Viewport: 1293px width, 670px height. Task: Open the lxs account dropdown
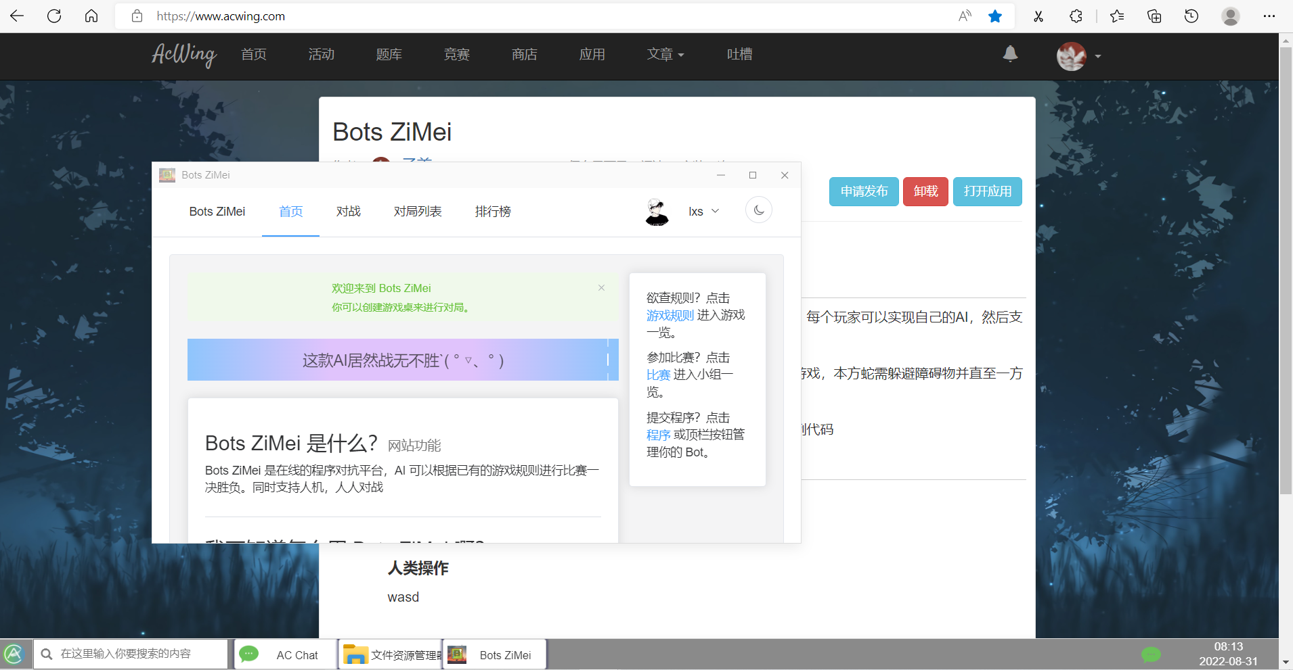pos(703,211)
